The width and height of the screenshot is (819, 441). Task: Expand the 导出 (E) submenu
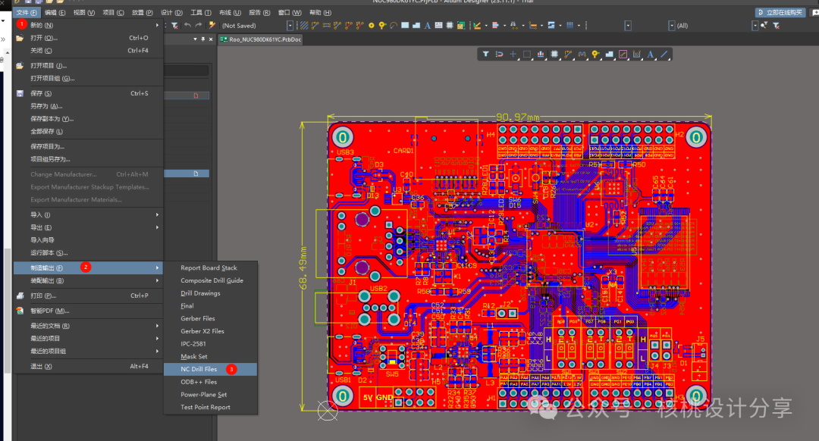point(157,227)
